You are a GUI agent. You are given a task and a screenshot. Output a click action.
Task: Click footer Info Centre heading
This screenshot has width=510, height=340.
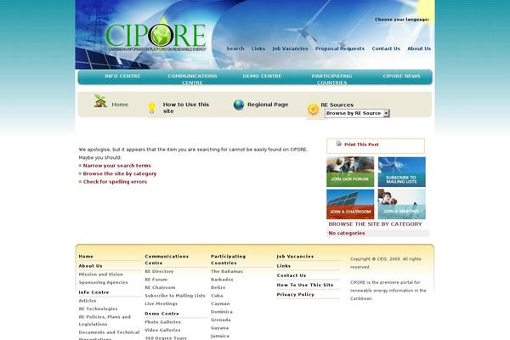[x=93, y=292]
